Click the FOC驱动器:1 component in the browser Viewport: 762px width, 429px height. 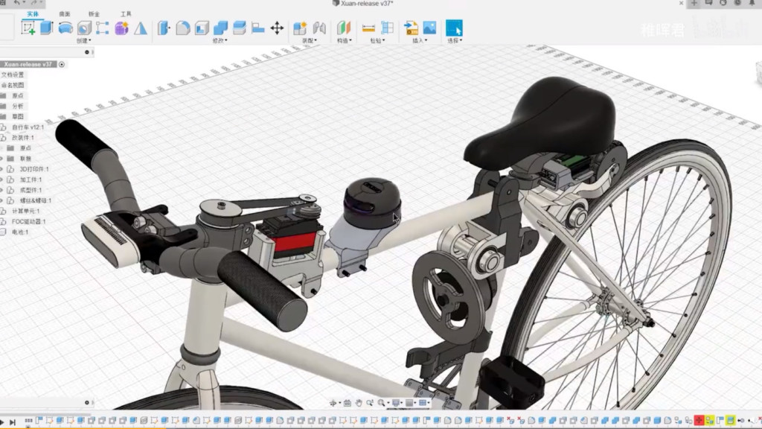click(x=28, y=221)
